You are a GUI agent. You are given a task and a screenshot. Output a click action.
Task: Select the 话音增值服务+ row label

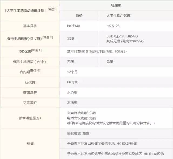click(30, 118)
